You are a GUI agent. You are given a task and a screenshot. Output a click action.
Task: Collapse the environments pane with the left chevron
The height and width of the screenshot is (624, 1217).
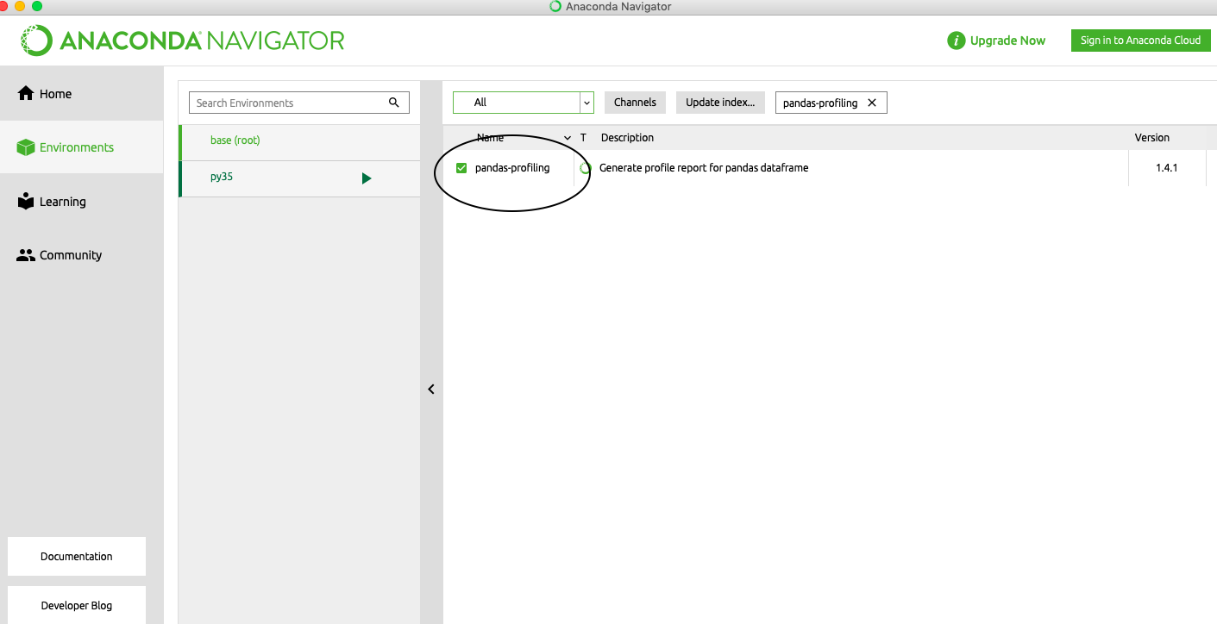(431, 389)
